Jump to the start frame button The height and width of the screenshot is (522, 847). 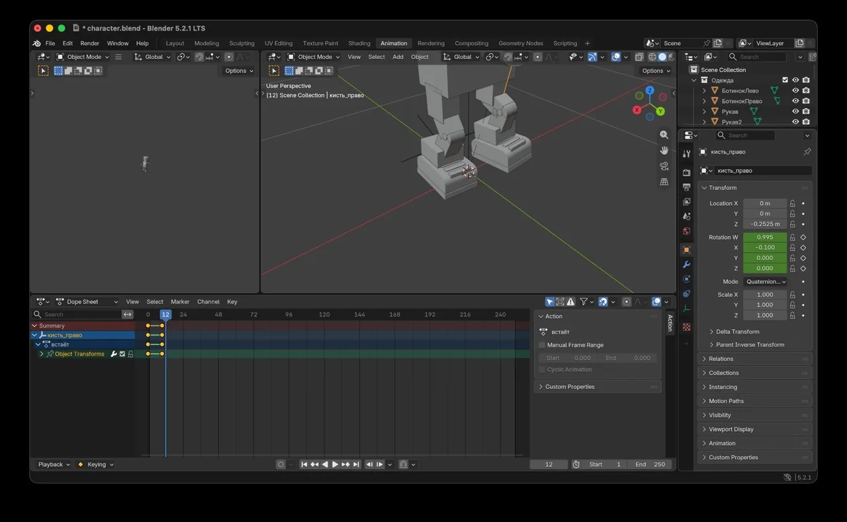tap(304, 464)
